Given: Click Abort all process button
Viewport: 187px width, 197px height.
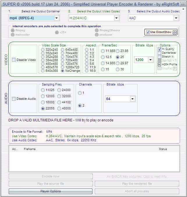Looking at the screenshot, I should pyautogui.click(x=137, y=191).
